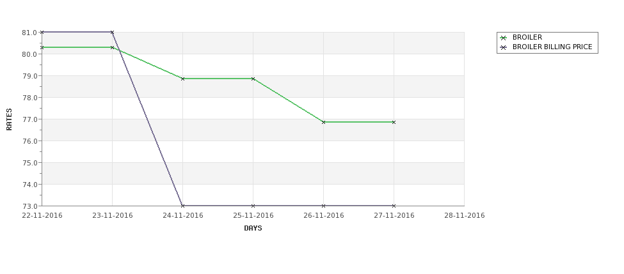Click the RATES axis title

[x=9, y=119]
